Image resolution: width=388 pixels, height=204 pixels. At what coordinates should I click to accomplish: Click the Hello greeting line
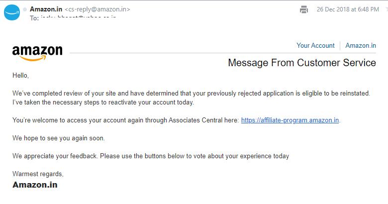click(x=20, y=76)
